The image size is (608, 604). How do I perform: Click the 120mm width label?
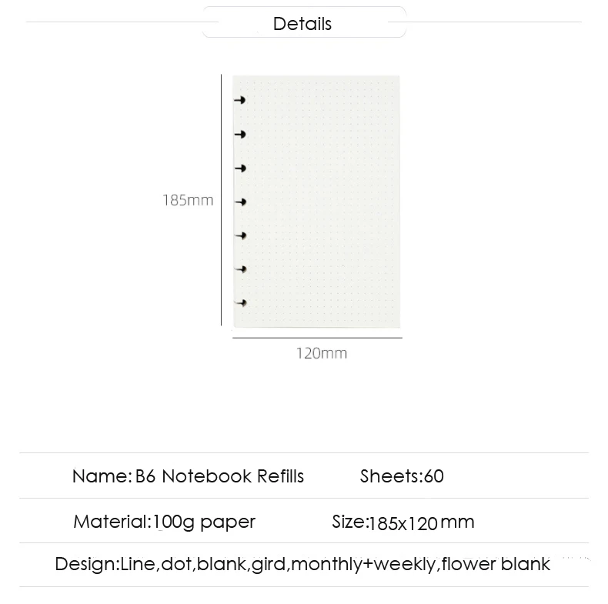click(322, 354)
